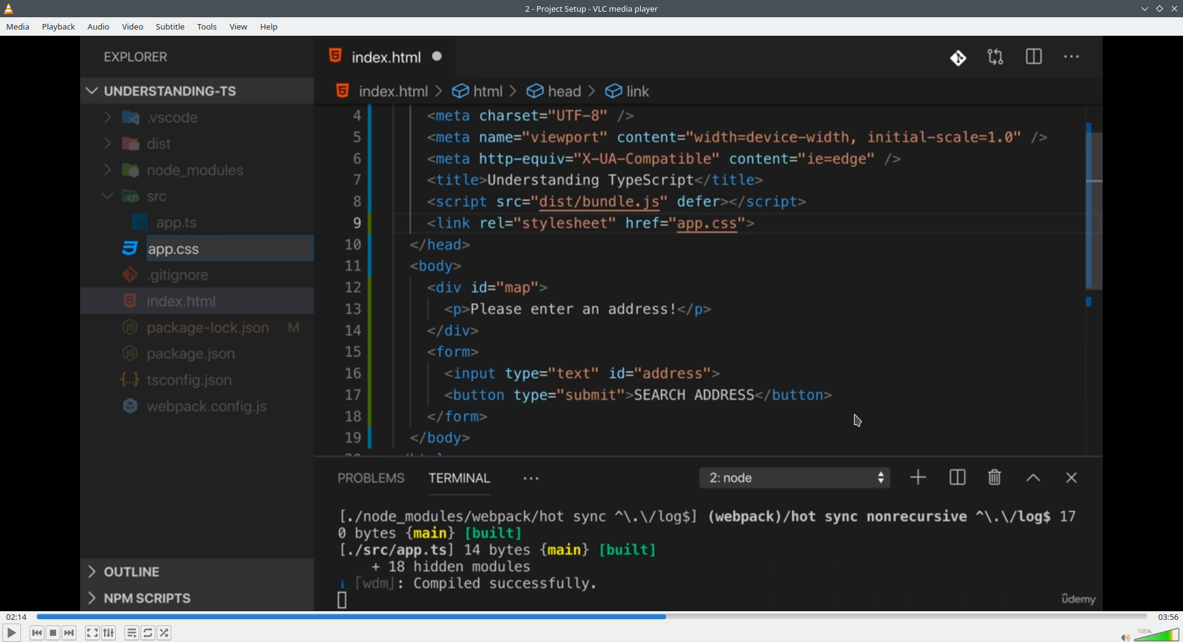1183x642 pixels.
Task: Open the Media menu
Action: (x=18, y=26)
